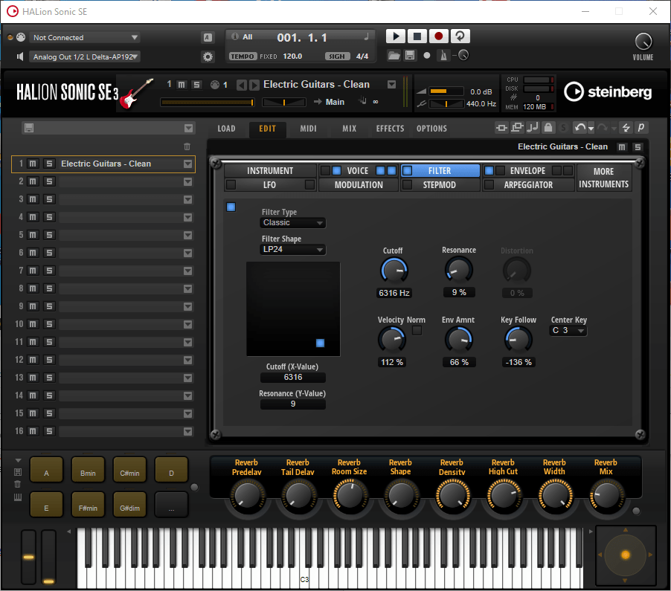Mute slot 1 Electric Guitars - Clean
Viewport: 671px width, 591px height.
pyautogui.click(x=33, y=164)
